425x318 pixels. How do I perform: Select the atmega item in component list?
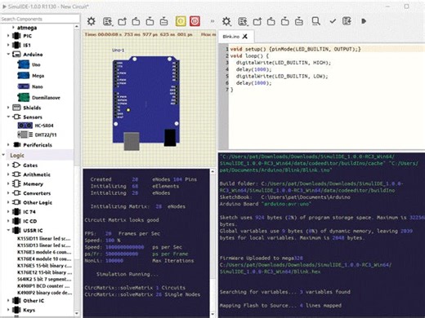pyautogui.click(x=27, y=28)
